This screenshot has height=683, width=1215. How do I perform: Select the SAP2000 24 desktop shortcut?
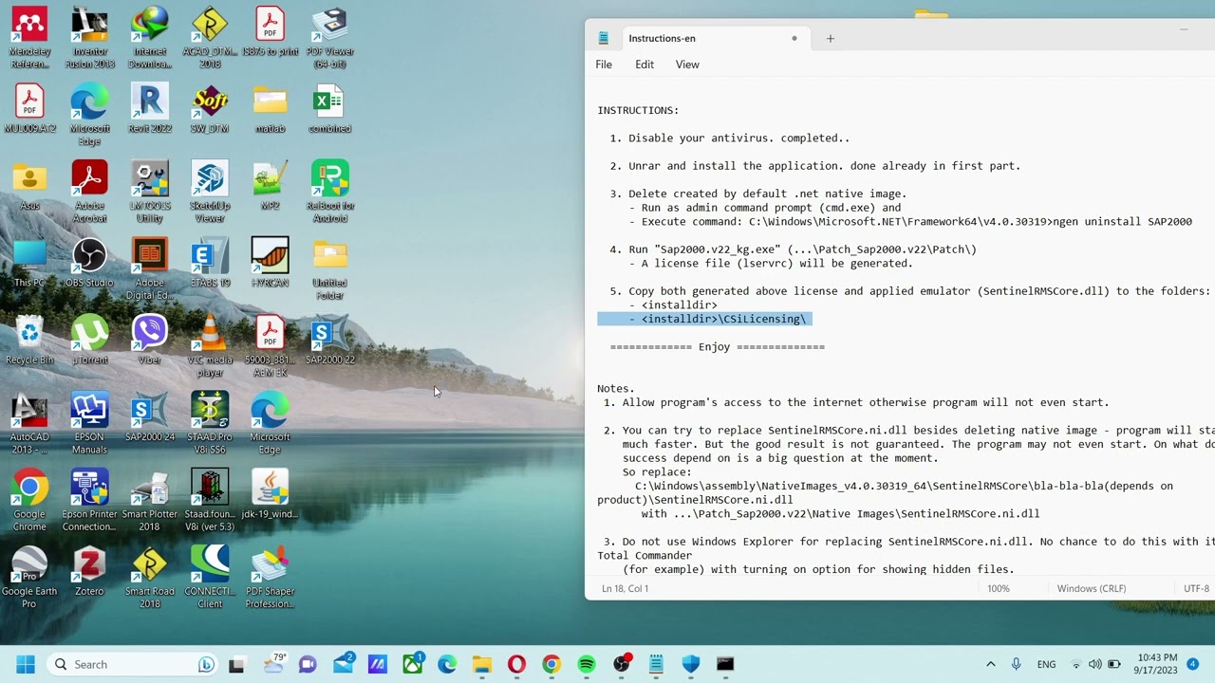(150, 417)
